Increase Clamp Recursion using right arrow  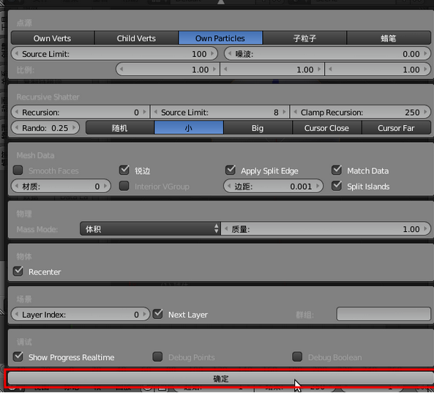pos(425,112)
